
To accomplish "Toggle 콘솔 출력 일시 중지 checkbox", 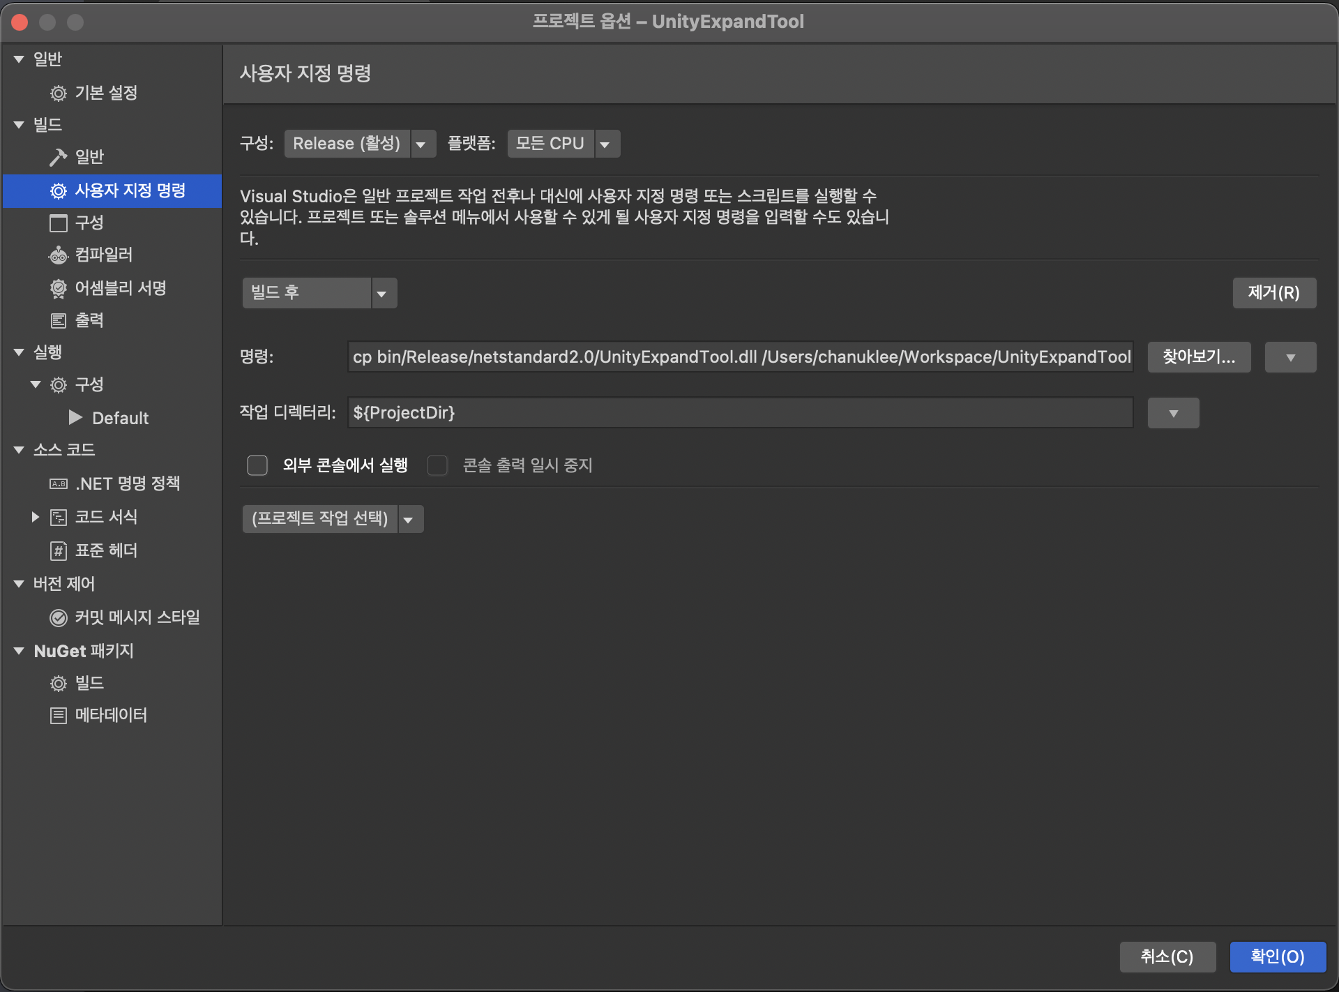I will tap(437, 465).
